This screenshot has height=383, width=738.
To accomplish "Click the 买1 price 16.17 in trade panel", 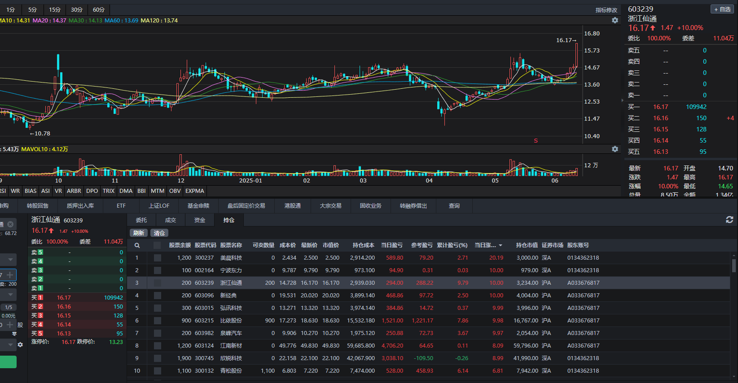I will click(64, 298).
